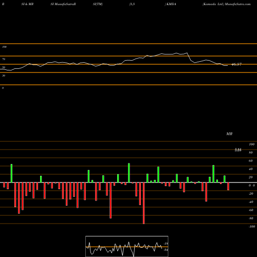Click the 60 label on the MR axis

point(251,161)
